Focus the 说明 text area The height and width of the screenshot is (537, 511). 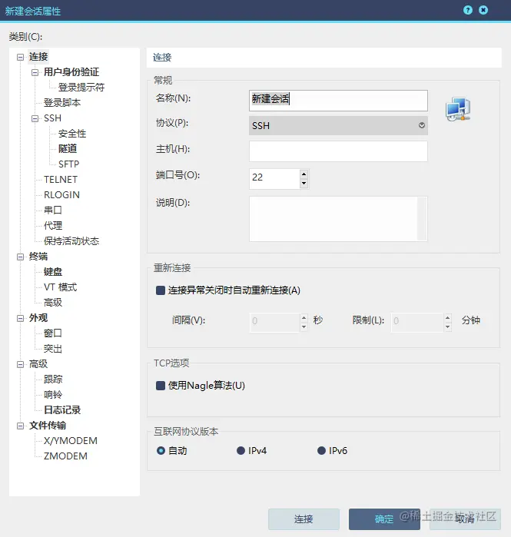point(333,219)
